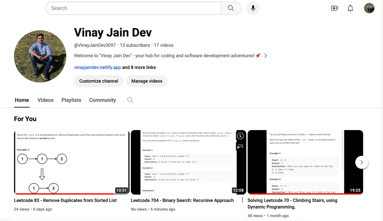This screenshot has width=383, height=221.
Task: Open Solving Leetcode 70 Climbing Stairs title
Action: (x=292, y=203)
